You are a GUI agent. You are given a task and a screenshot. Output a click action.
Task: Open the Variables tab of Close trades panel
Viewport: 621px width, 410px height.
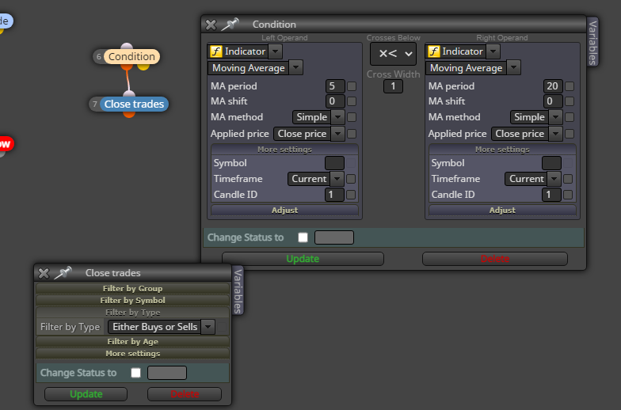coord(238,291)
